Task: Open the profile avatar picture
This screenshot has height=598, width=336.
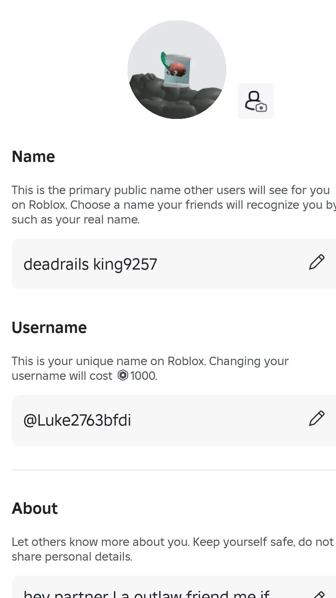Action: 177,70
